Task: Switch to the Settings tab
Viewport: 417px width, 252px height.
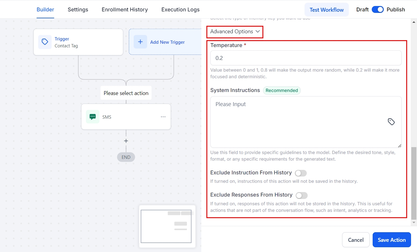Action: click(x=78, y=10)
